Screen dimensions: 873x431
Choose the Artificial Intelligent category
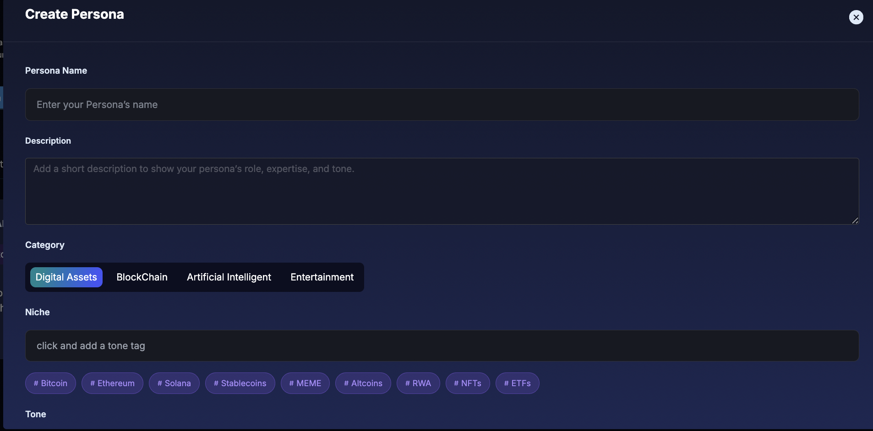tap(229, 277)
